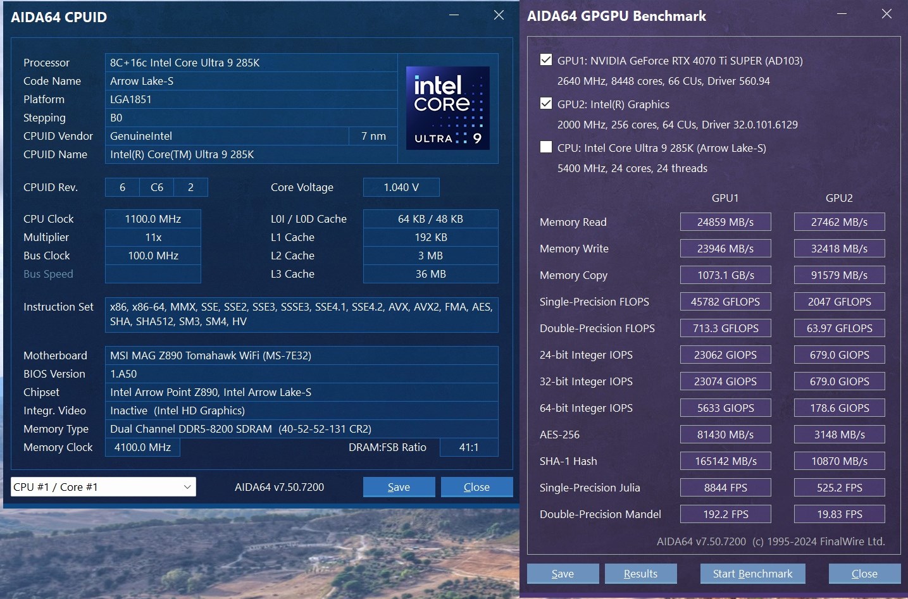Save the CPUID report
This screenshot has width=908, height=599.
[x=399, y=487]
